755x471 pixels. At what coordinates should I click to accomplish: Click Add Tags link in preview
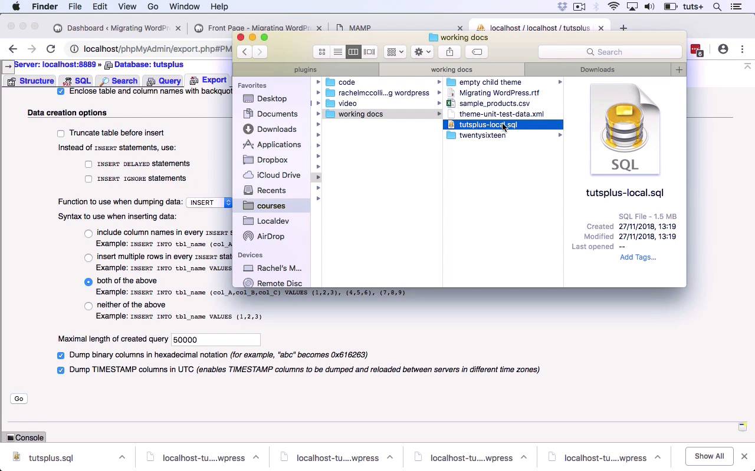click(638, 257)
